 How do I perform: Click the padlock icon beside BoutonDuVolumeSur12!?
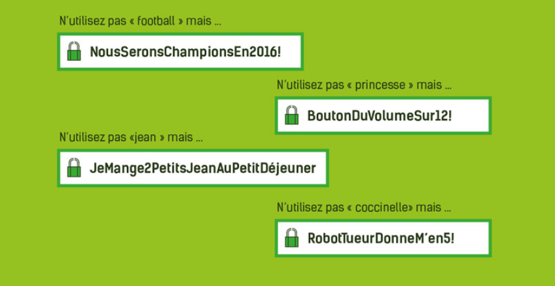(292, 115)
